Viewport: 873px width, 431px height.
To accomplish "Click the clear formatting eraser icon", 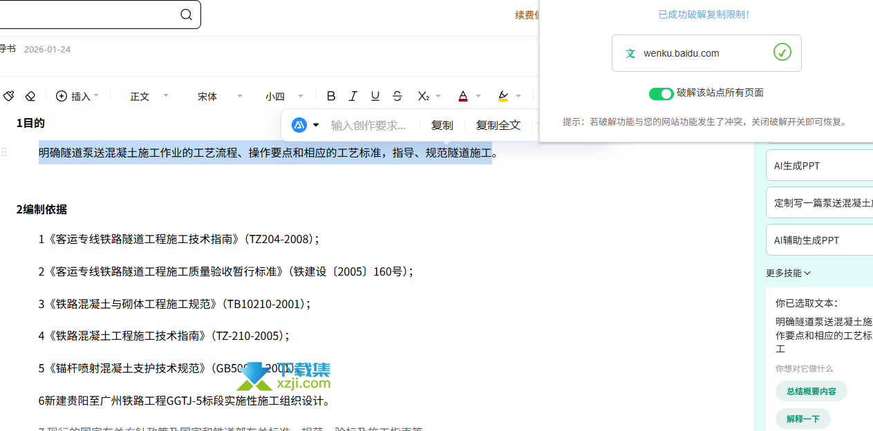I will point(30,96).
